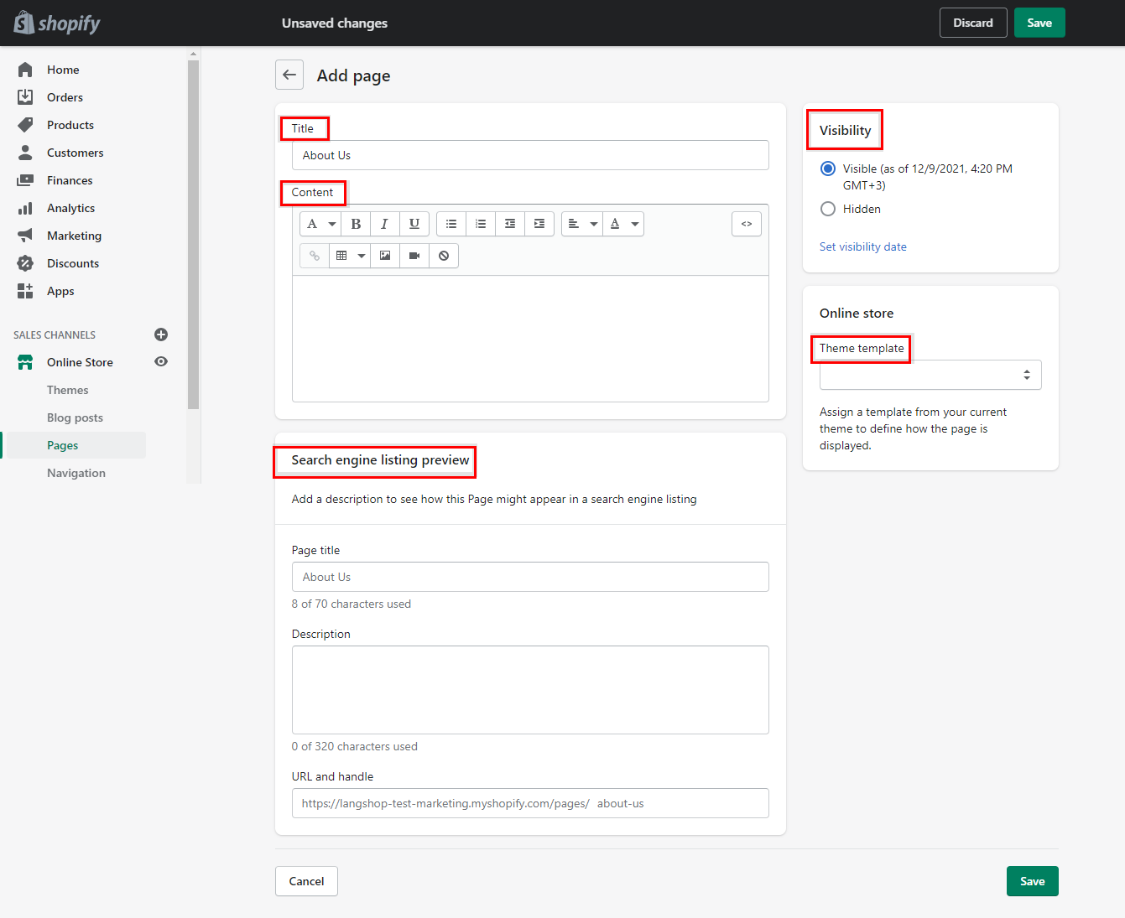Open the Analytics section
This screenshot has width=1125, height=918.
coord(70,208)
